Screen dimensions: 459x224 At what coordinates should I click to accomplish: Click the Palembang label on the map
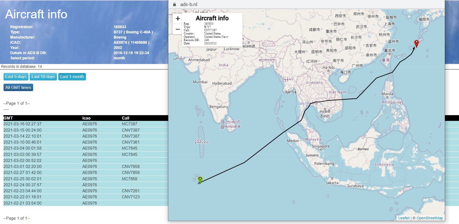(x=324, y=164)
